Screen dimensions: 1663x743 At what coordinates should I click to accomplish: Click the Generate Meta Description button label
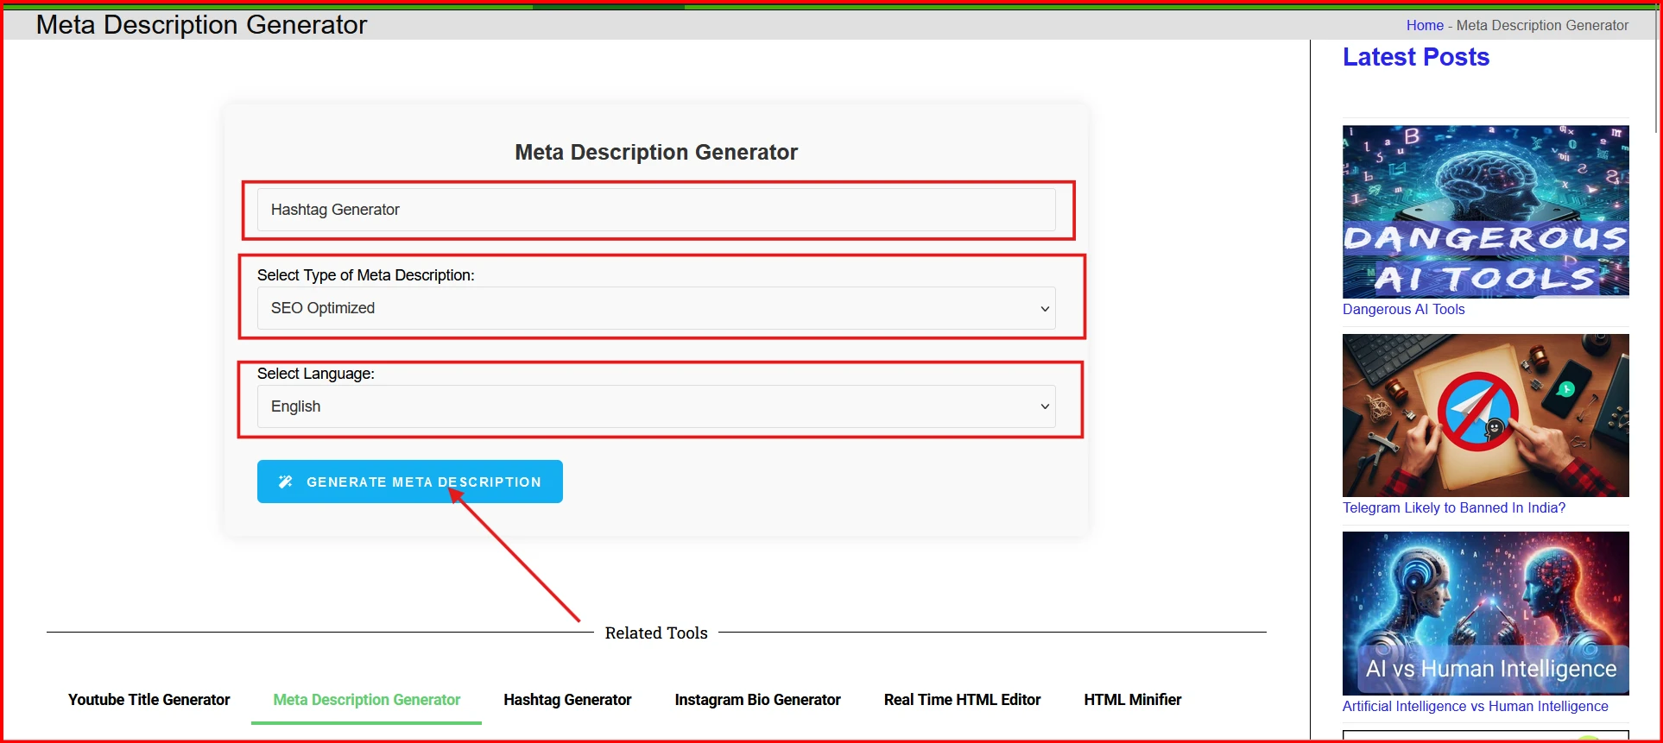coord(424,482)
